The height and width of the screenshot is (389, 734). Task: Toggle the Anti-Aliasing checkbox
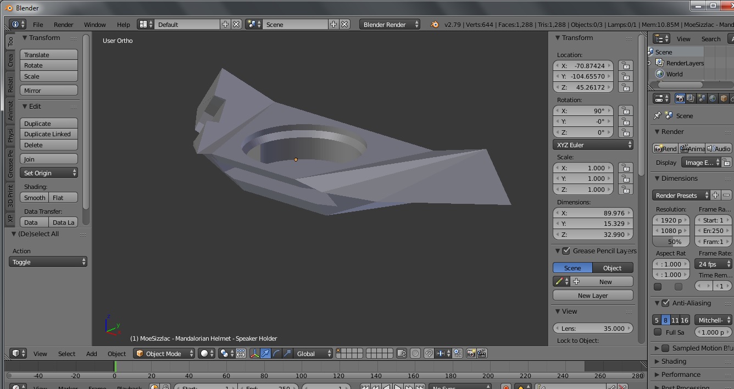tap(666, 303)
